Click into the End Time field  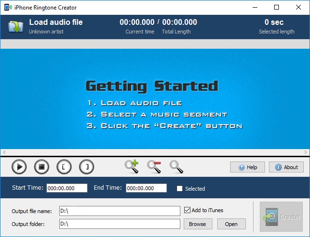[146, 188]
